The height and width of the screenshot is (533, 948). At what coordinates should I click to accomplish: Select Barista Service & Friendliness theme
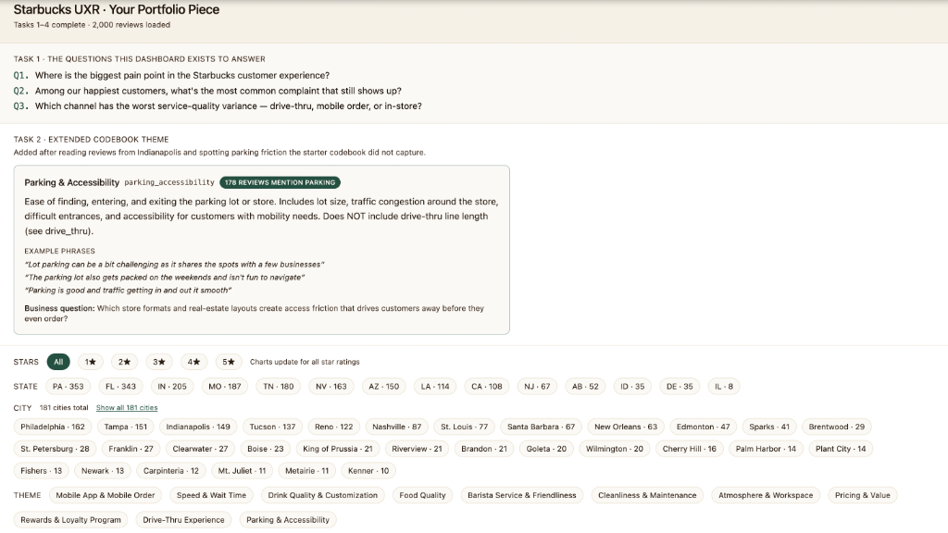(522, 496)
